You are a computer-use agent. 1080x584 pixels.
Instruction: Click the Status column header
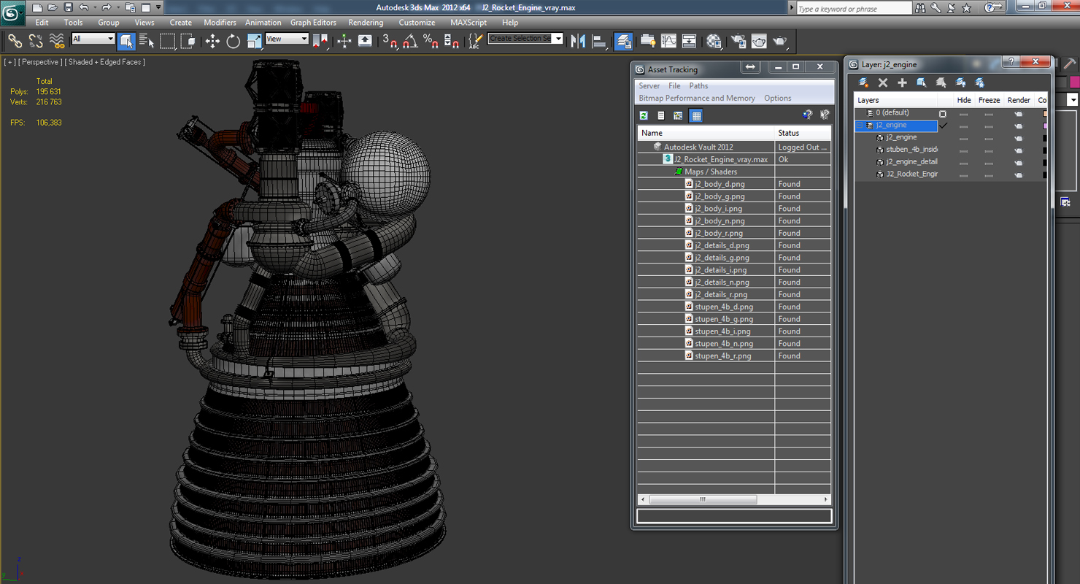point(803,133)
